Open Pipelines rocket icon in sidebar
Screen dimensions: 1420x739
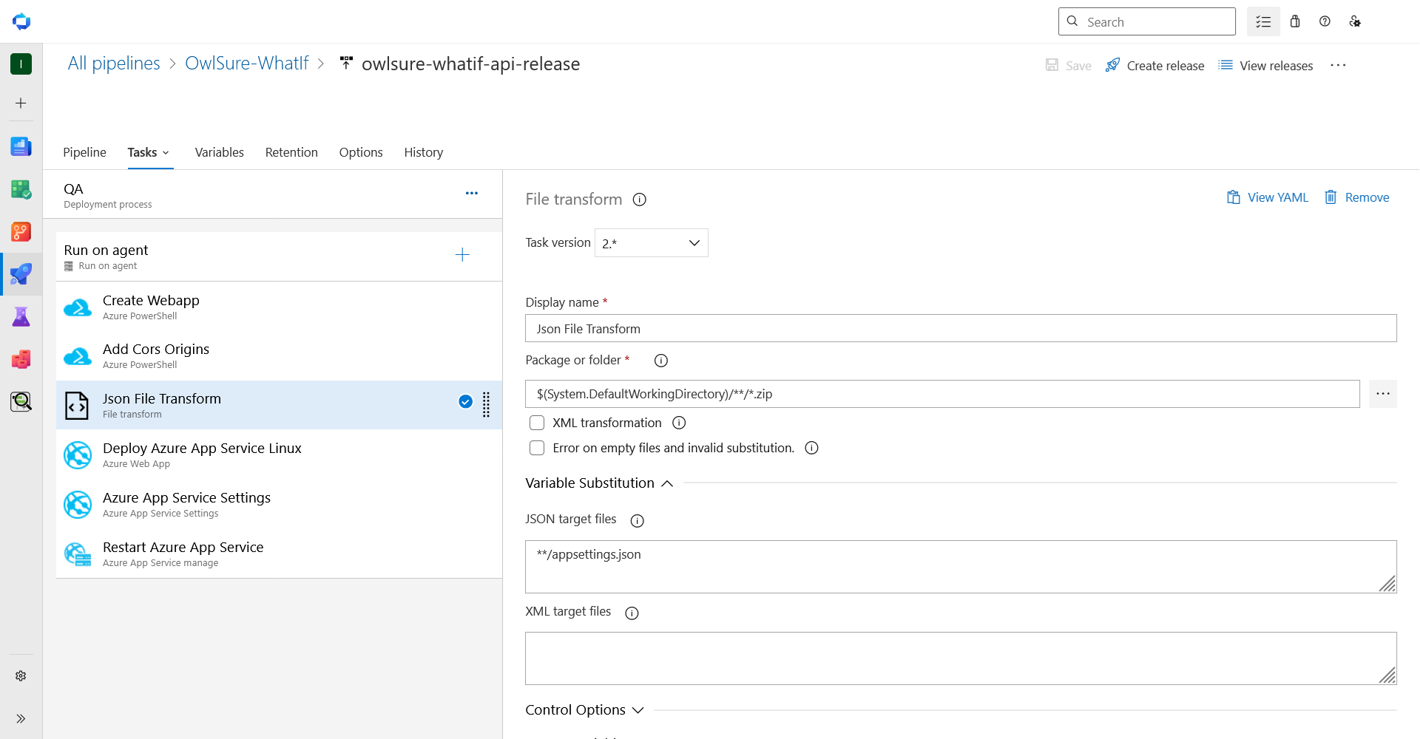21,274
